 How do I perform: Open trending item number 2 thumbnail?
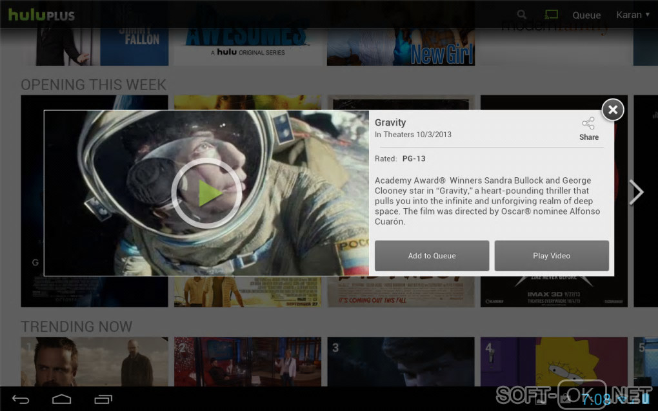point(248,361)
